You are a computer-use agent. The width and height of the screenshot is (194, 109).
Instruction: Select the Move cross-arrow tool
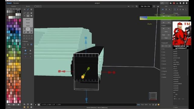25,29
